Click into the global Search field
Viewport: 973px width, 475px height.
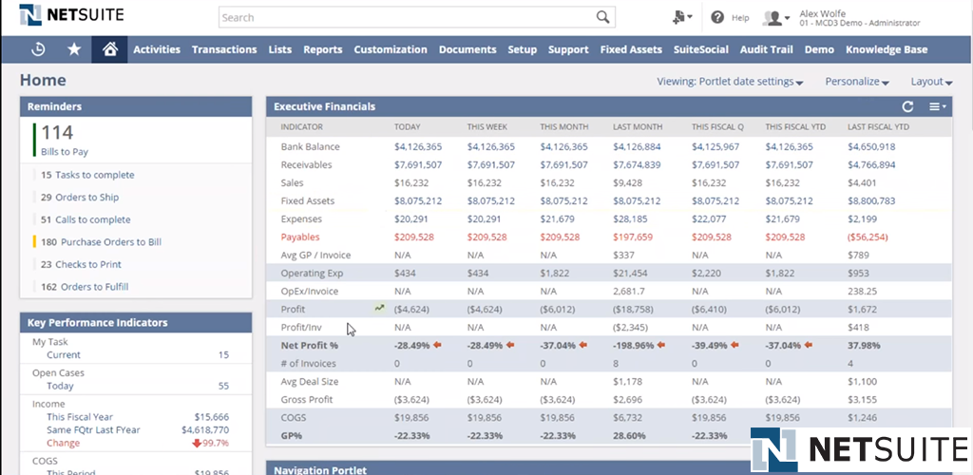click(x=407, y=17)
